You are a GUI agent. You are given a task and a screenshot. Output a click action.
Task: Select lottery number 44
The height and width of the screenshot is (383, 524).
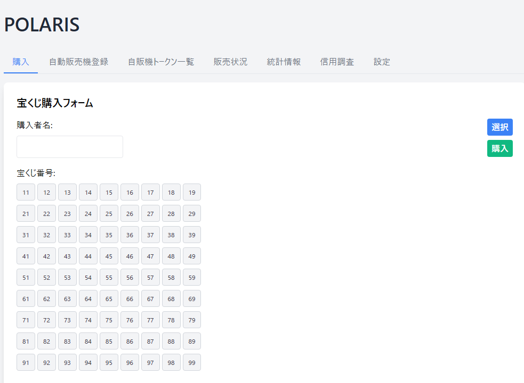[88, 256]
